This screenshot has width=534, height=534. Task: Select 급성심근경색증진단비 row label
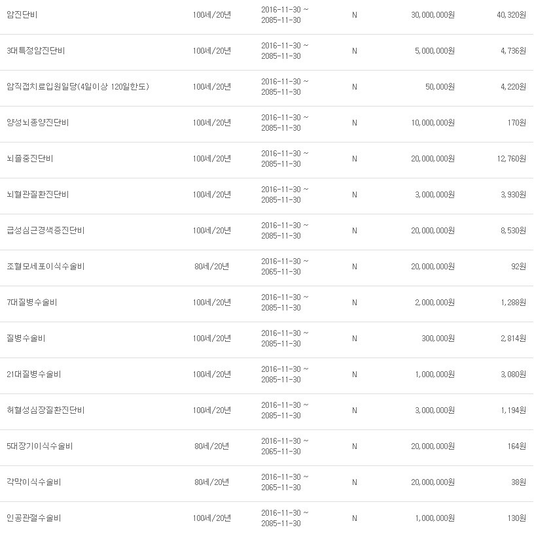pos(45,231)
